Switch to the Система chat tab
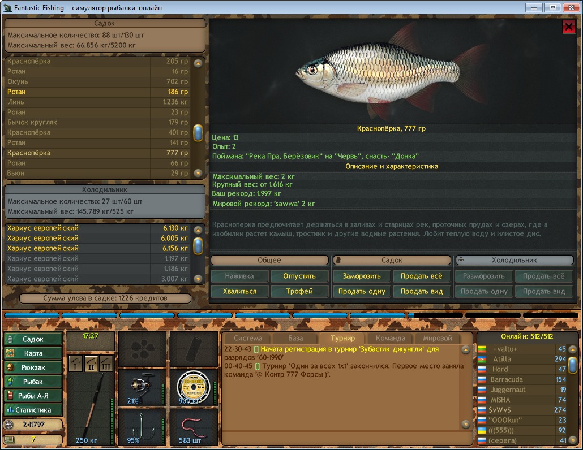The image size is (583, 450). point(248,338)
